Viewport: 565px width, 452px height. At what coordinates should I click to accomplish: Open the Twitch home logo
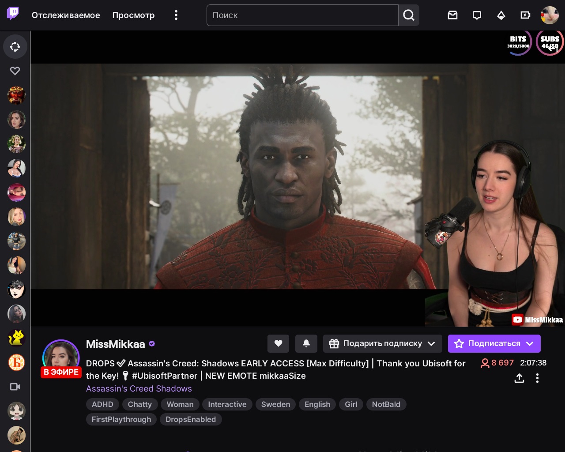tap(13, 14)
